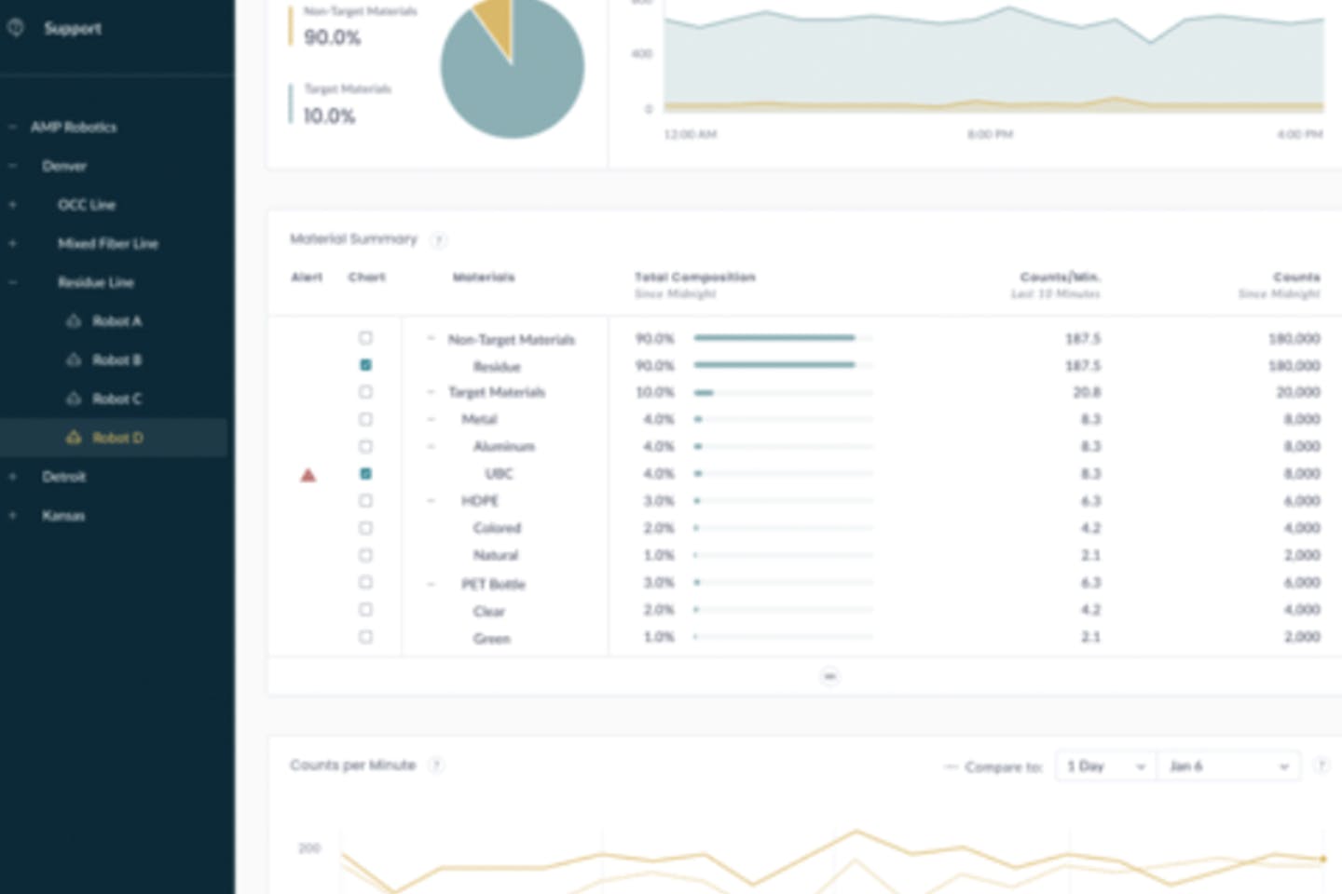Expand the OCC Line node

tap(13, 205)
